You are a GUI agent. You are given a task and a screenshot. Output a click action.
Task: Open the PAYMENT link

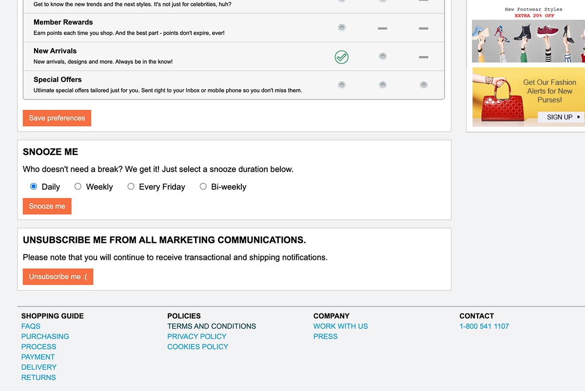(38, 357)
